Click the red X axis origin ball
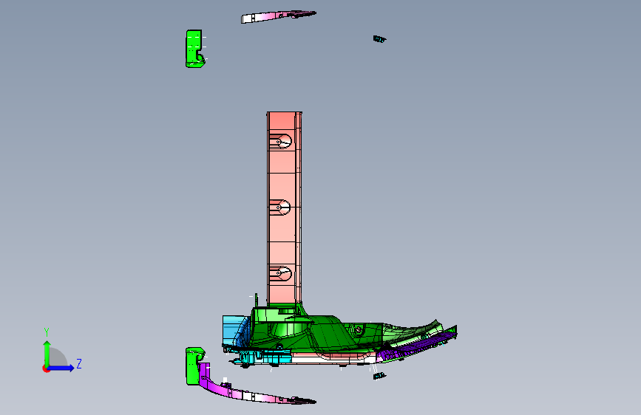The width and height of the screenshot is (641, 415). point(46,368)
